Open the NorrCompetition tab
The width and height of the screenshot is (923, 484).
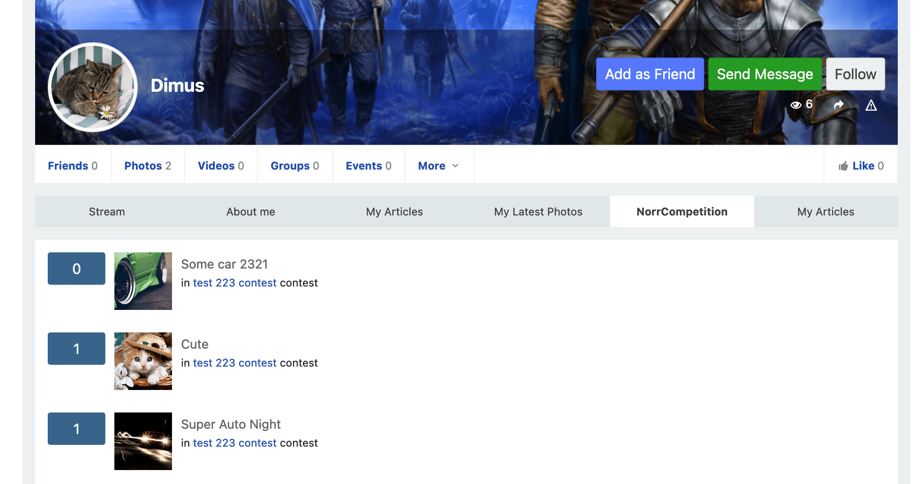click(682, 211)
